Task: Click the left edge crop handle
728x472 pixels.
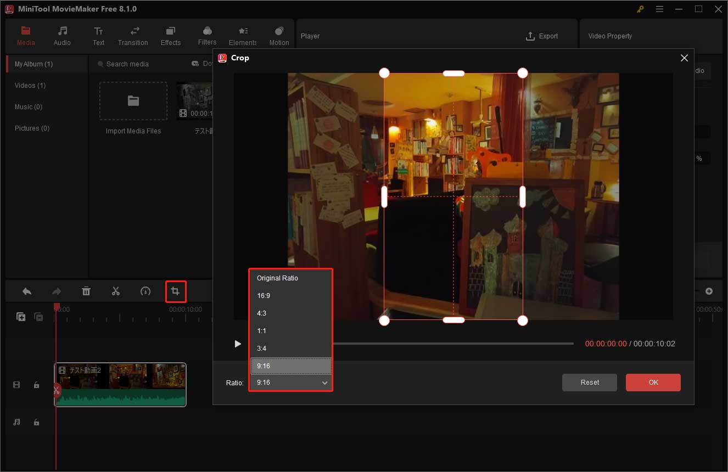Action: point(384,196)
